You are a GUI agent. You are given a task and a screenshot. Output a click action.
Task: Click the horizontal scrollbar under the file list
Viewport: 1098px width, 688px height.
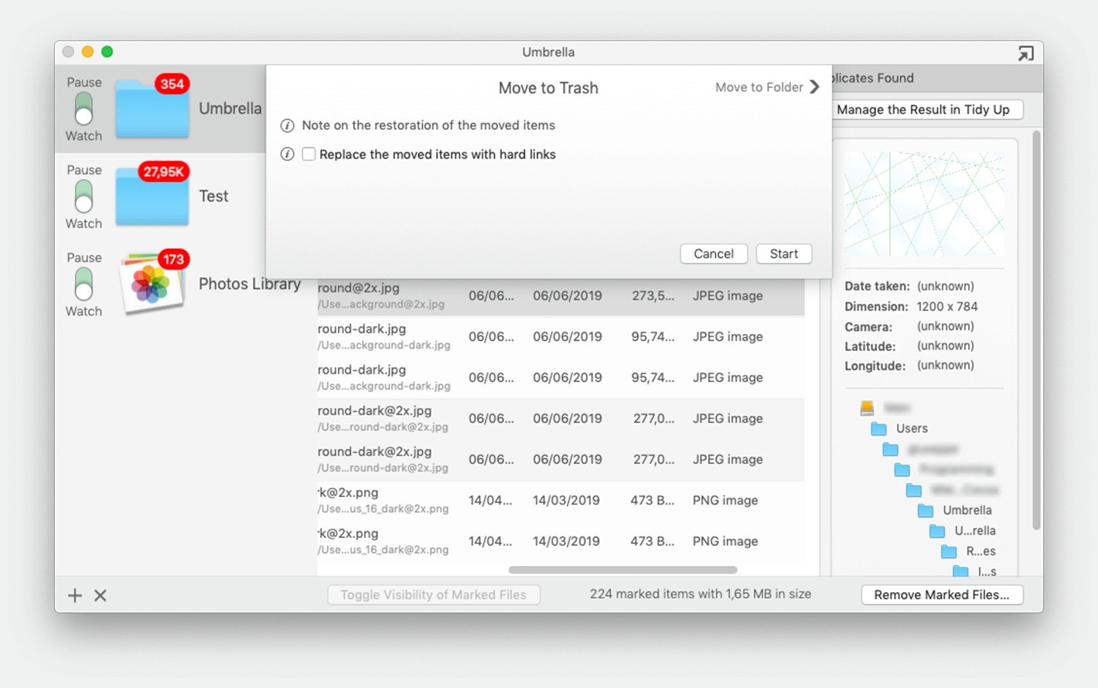click(622, 570)
